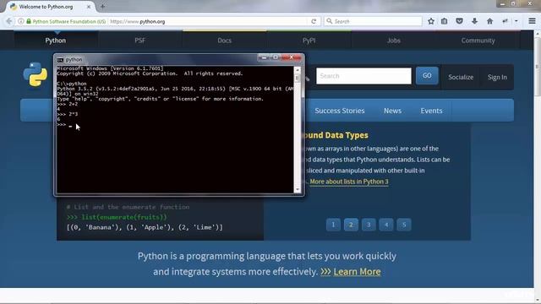
Task: Click browser page scrollbar up arrow
Action: [538, 34]
